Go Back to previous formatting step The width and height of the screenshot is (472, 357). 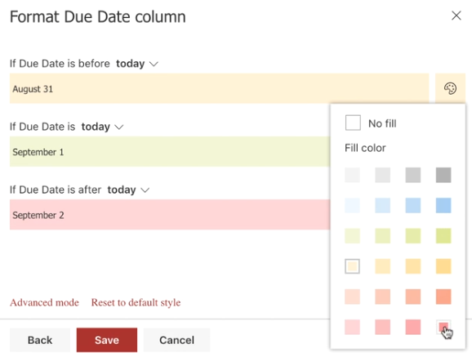[x=40, y=340]
